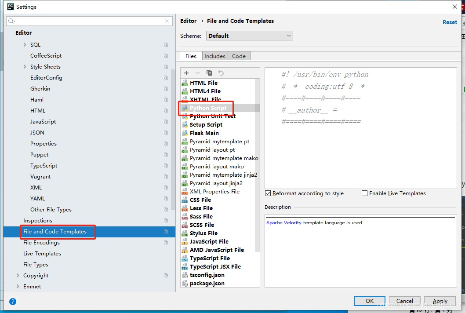Click the PyCharm logo in the title bar
This screenshot has width=465, height=313.
[x=11, y=7]
